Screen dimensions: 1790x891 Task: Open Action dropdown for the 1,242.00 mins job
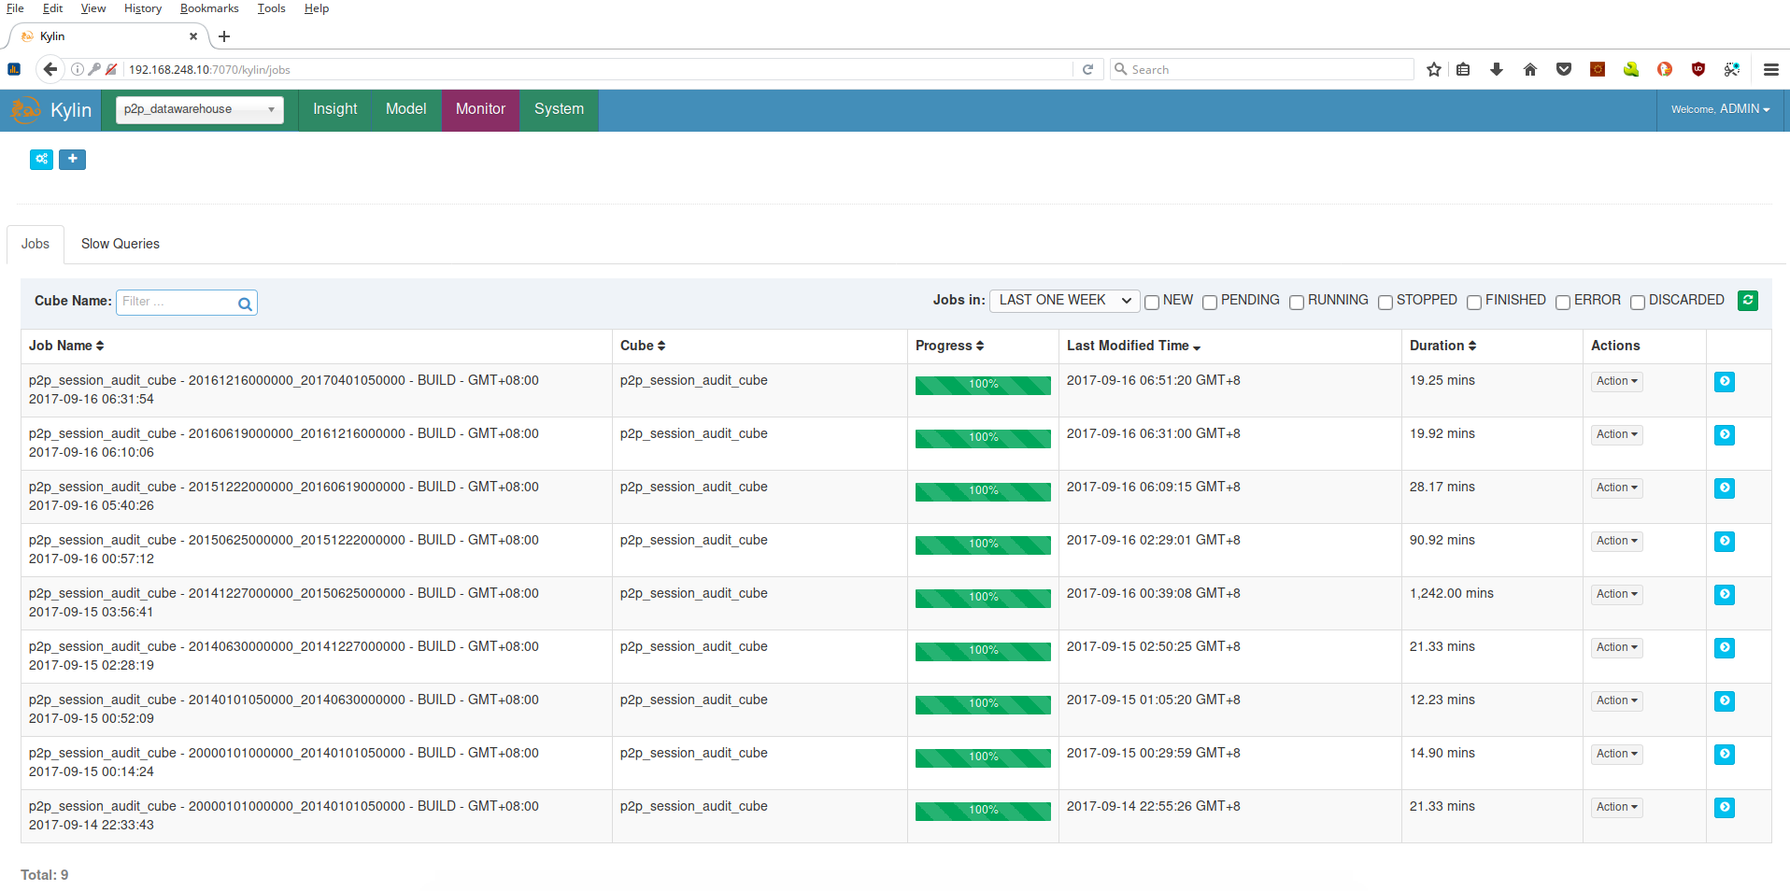point(1616,594)
